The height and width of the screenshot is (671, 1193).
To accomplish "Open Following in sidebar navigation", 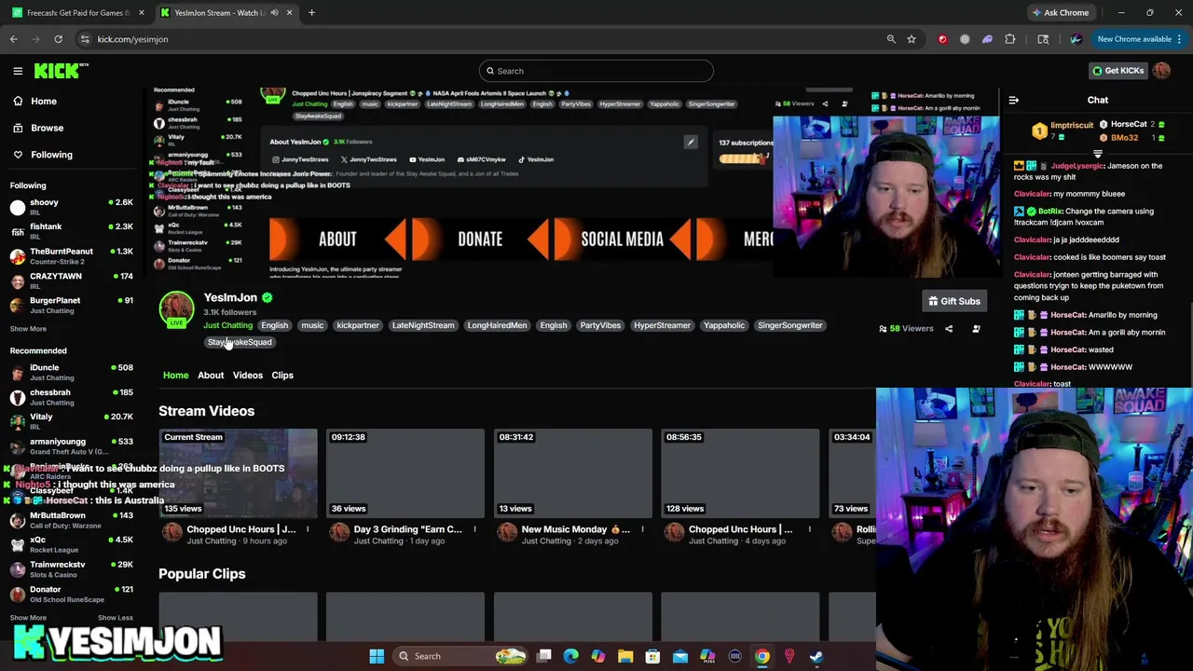I will 51,155.
